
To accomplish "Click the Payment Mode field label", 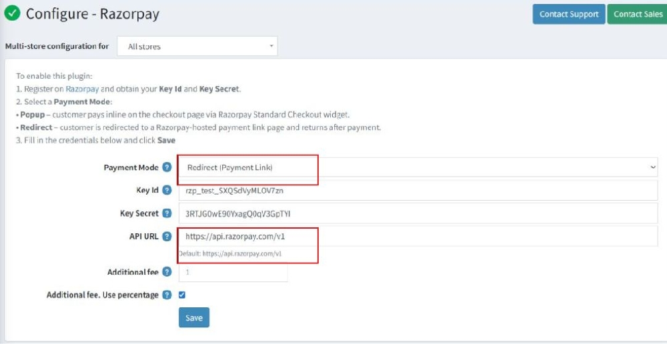I will pos(131,167).
